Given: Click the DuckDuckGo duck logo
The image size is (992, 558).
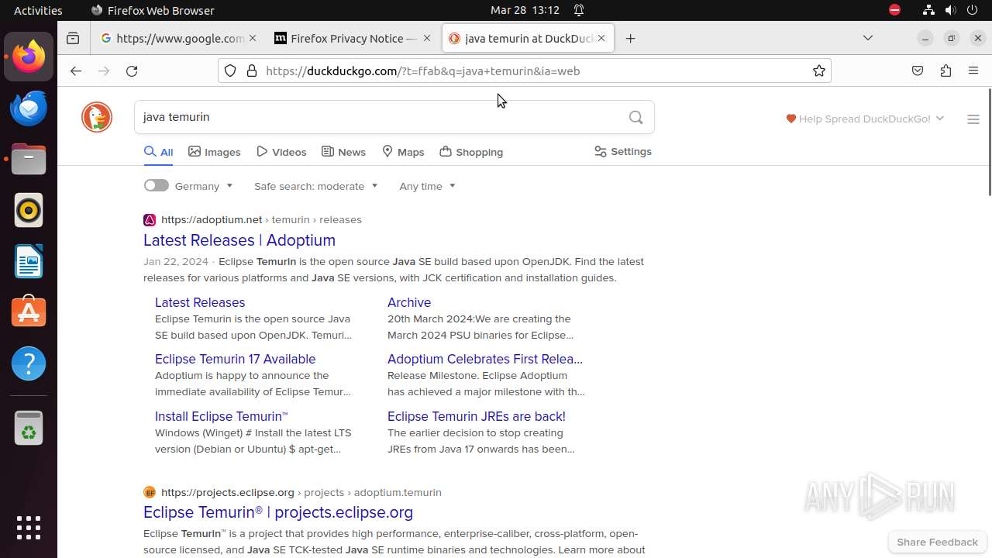Looking at the screenshot, I should point(97,117).
